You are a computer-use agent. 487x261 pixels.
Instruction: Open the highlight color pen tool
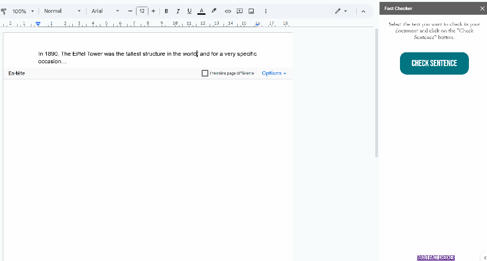pos(214,11)
